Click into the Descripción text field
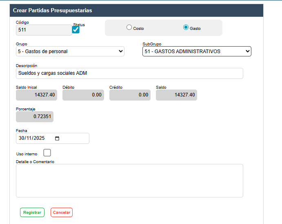Image resolution: width=282 pixels, height=224 pixels. click(129, 74)
